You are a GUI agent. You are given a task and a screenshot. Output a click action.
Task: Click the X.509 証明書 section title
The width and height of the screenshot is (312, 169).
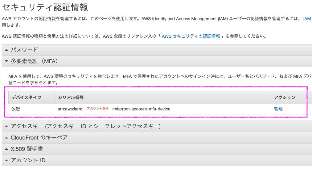(27, 149)
